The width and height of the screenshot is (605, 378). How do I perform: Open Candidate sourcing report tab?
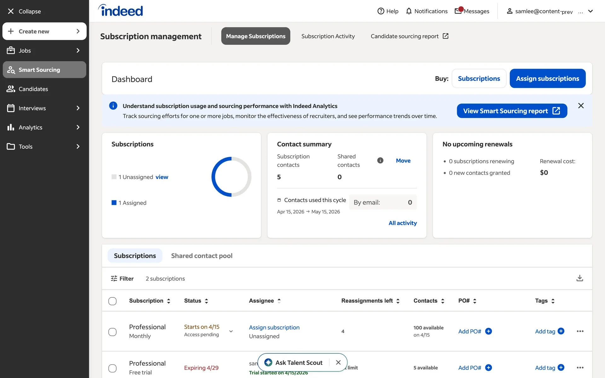click(409, 36)
